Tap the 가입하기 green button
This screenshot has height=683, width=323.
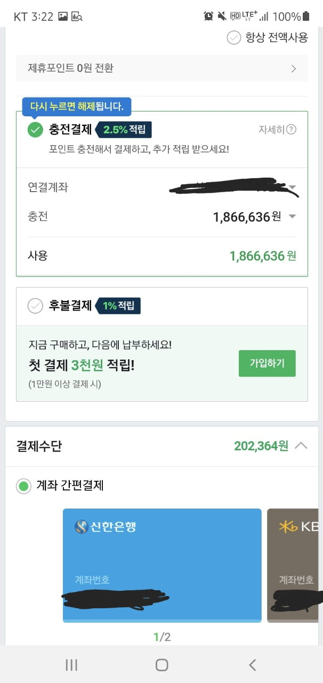pyautogui.click(x=267, y=363)
